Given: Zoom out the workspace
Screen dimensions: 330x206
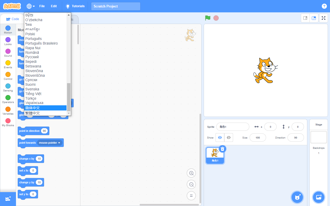Looking at the screenshot, I should [x=191, y=184].
